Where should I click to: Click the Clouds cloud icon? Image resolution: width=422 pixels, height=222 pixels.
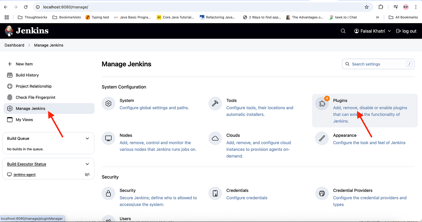coord(215,138)
